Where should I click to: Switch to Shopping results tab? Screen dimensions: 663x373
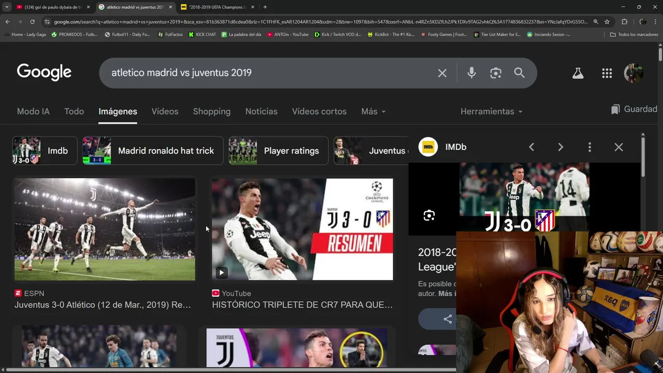[x=211, y=111]
